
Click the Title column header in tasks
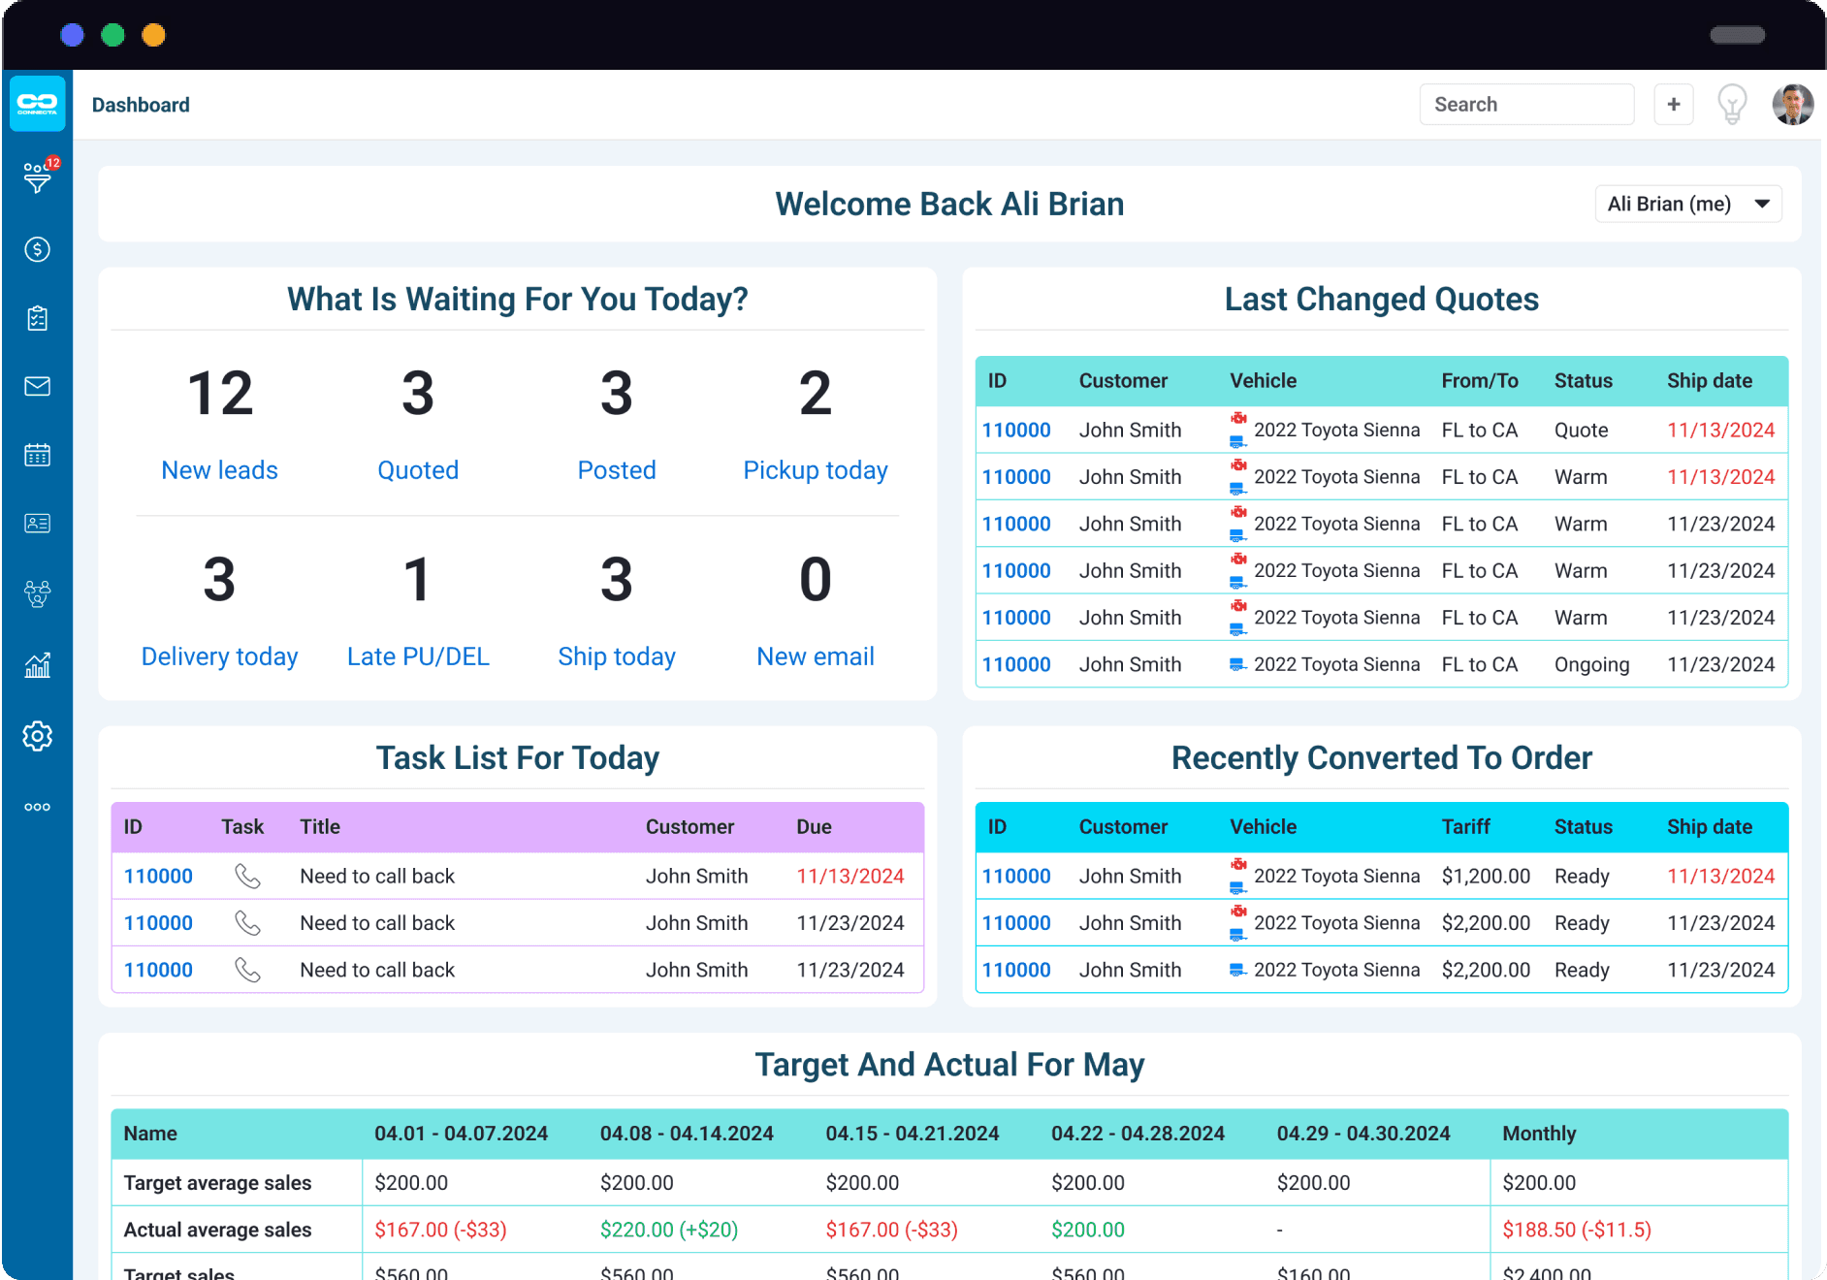(x=320, y=827)
